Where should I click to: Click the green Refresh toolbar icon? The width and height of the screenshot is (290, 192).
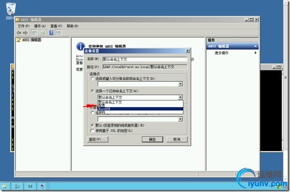click(43, 33)
